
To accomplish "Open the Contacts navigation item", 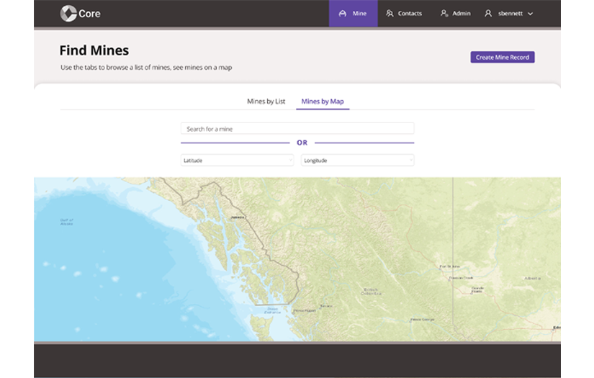I will point(404,14).
